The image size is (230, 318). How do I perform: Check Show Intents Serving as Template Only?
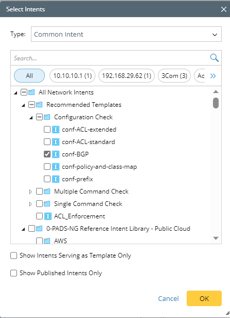pyautogui.click(x=13, y=256)
